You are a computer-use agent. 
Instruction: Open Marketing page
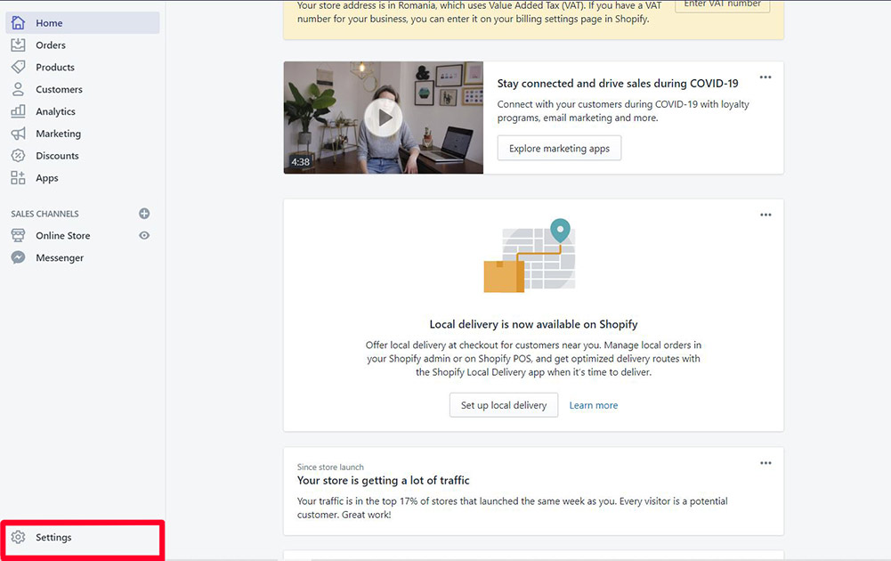tap(59, 134)
